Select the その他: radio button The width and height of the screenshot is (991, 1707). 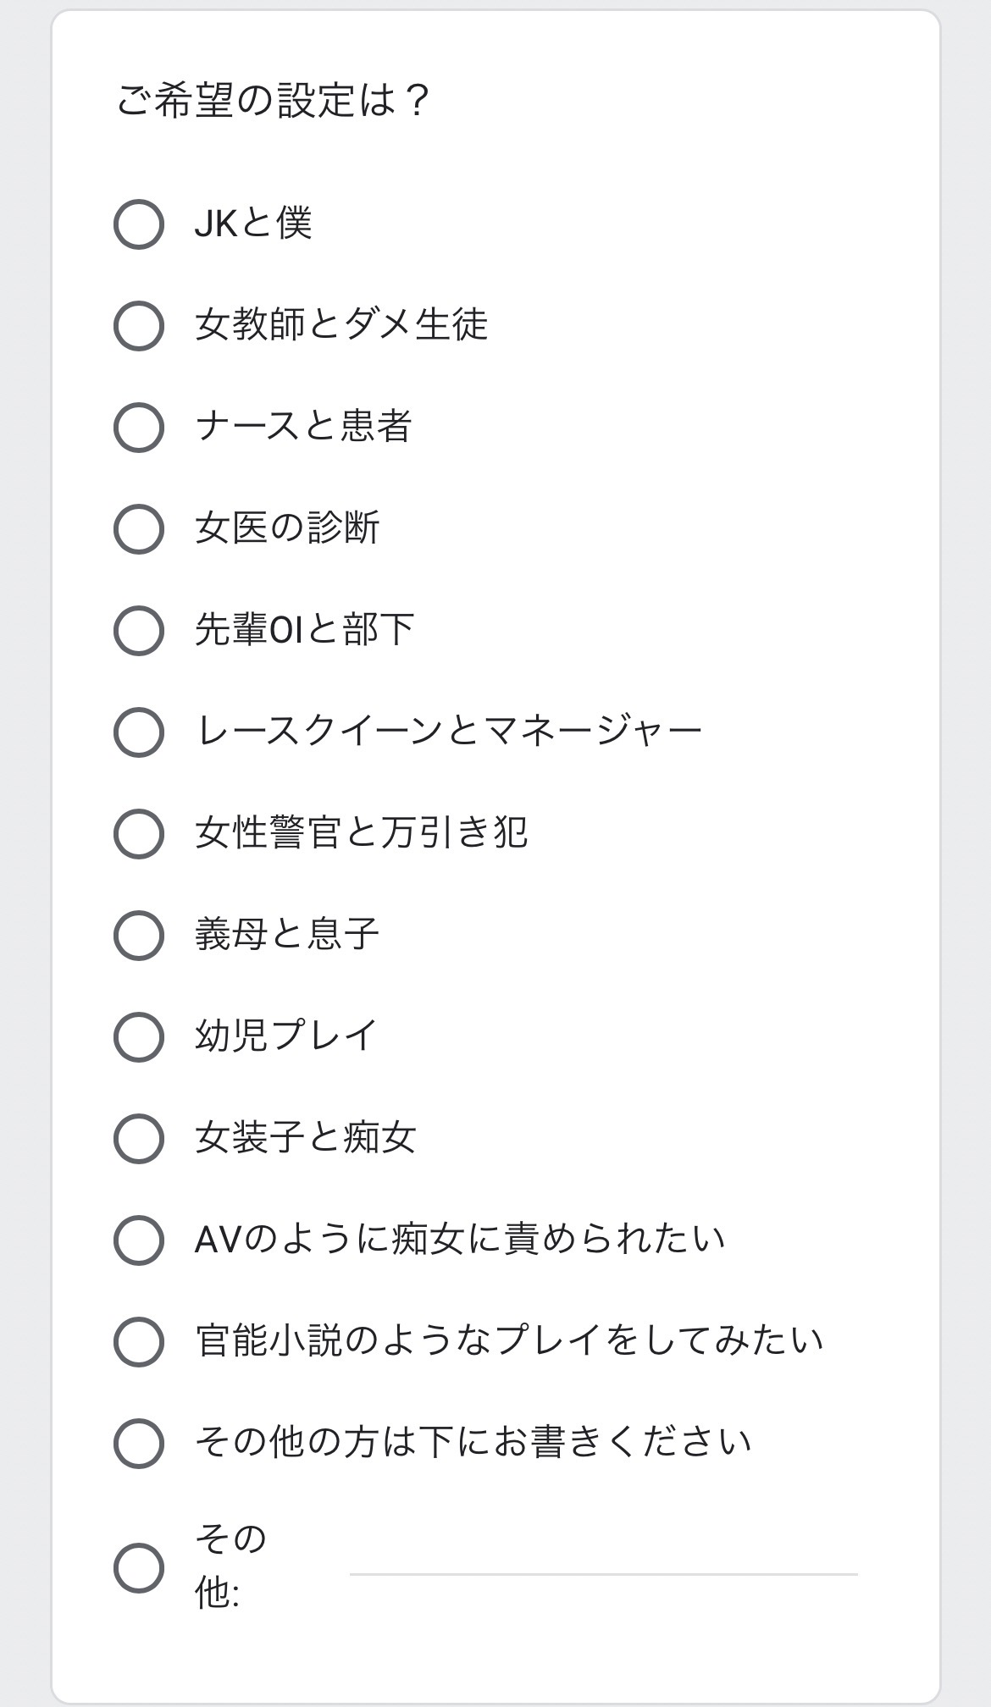click(x=139, y=1567)
